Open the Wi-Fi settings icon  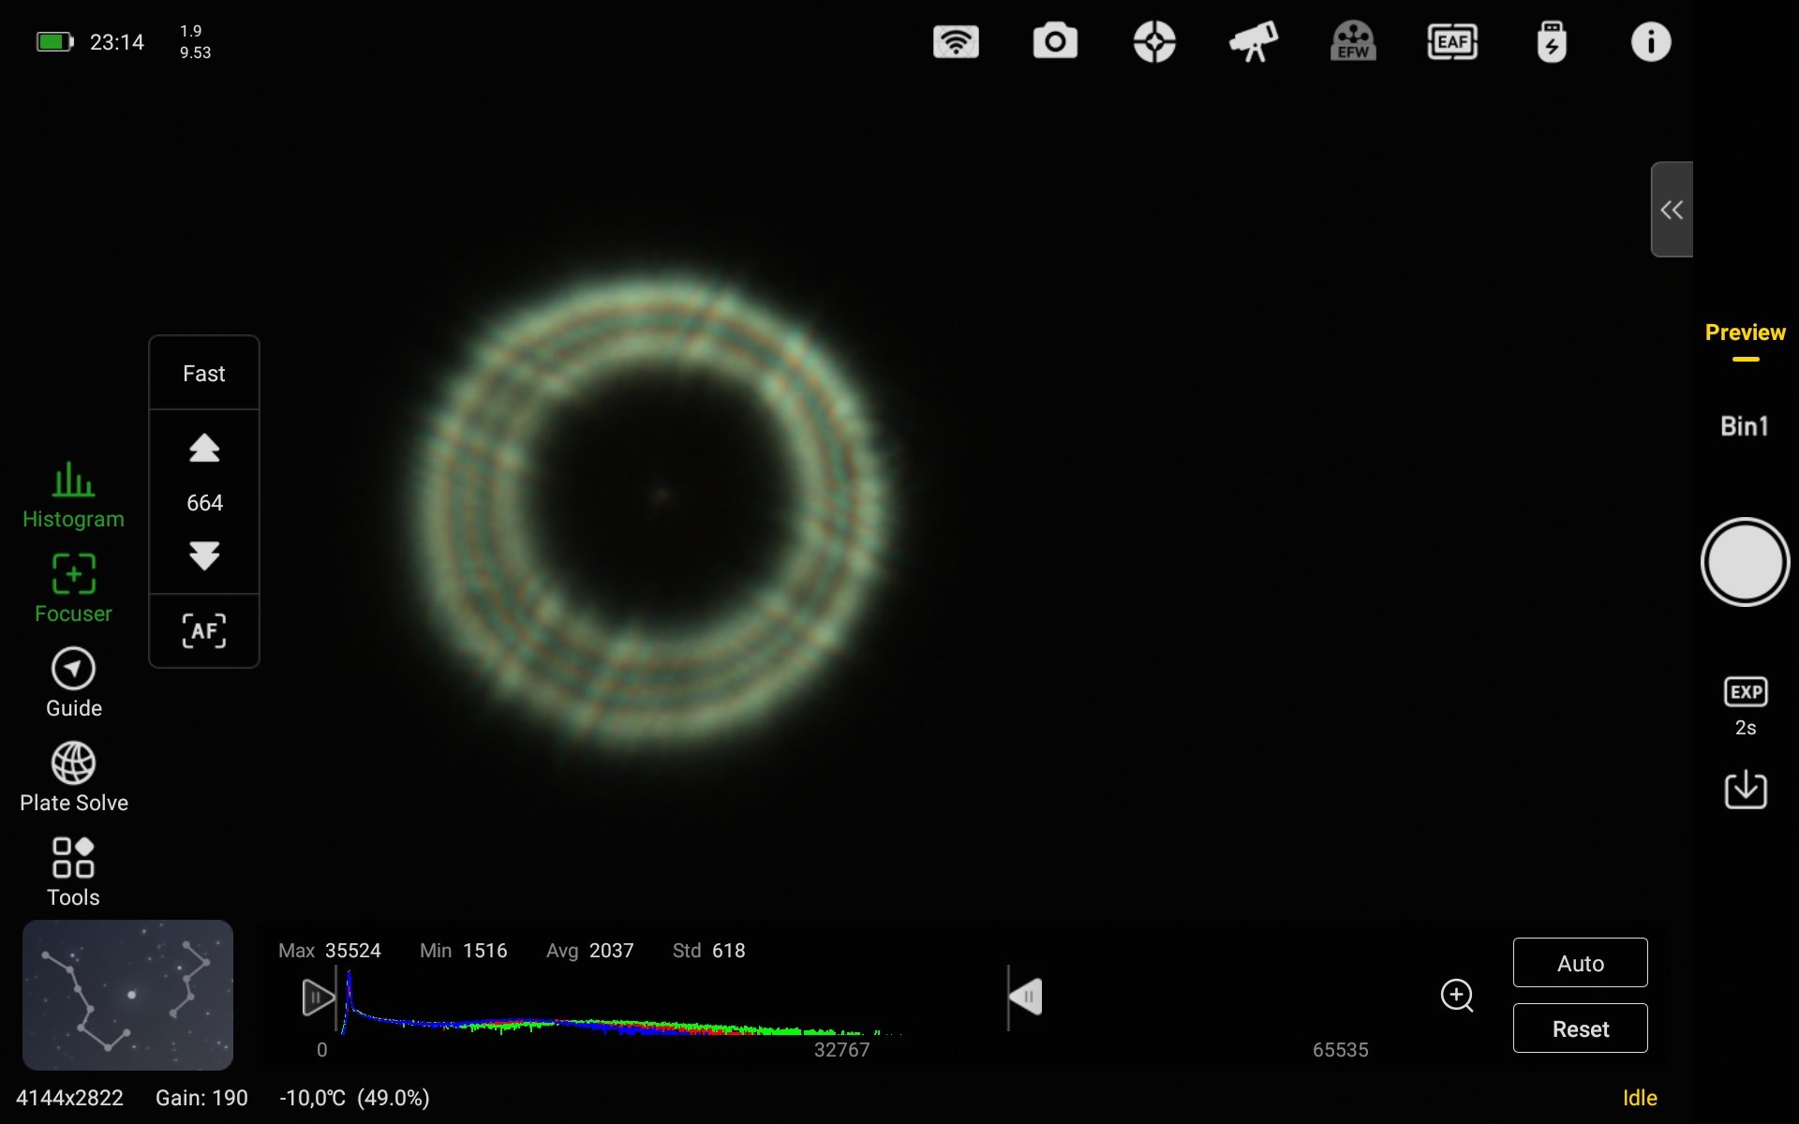(956, 42)
